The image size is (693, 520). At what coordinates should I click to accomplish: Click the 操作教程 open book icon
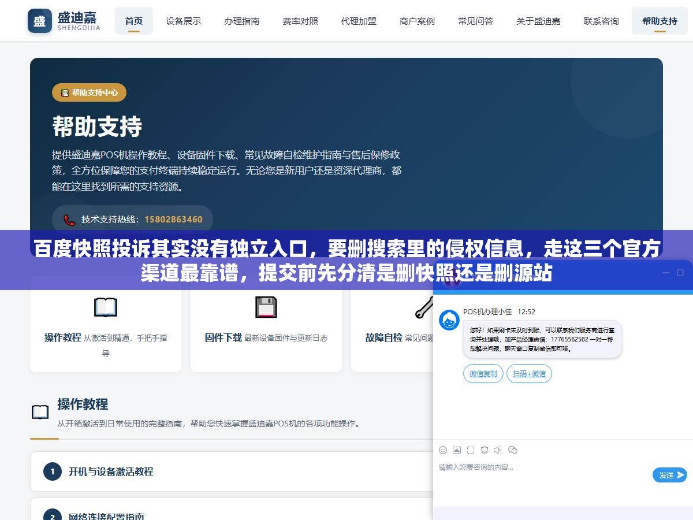point(106,307)
